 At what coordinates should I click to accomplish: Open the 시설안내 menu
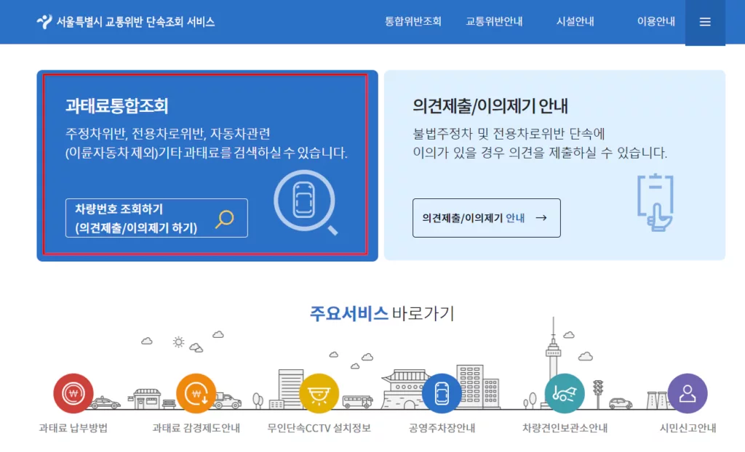point(575,21)
